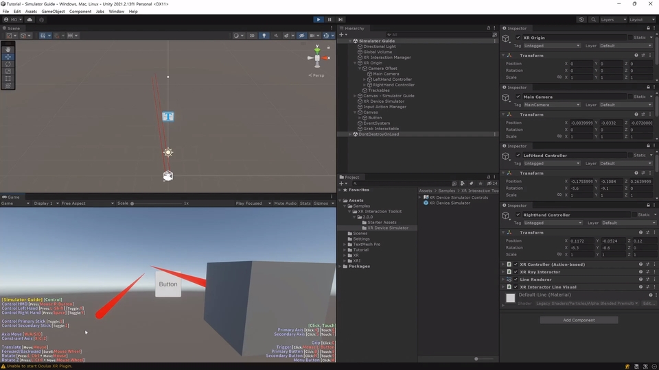Viewport: 659px width, 370px height.
Task: Open the Component menu
Action: [x=80, y=12]
